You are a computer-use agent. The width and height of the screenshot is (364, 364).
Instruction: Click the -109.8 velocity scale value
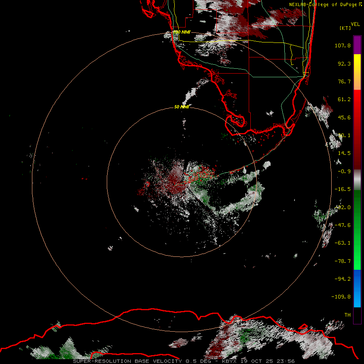tap(341, 297)
